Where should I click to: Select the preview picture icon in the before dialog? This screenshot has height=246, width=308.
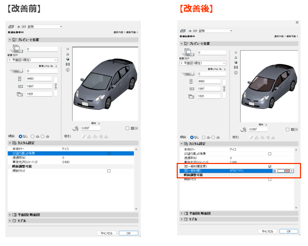pyautogui.click(x=68, y=64)
